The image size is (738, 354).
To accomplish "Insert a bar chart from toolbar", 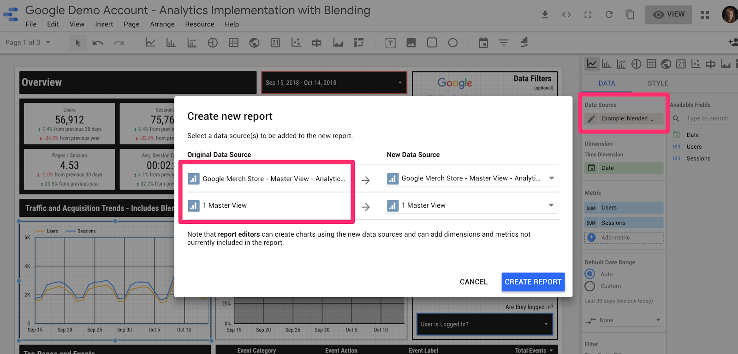I will [x=171, y=43].
